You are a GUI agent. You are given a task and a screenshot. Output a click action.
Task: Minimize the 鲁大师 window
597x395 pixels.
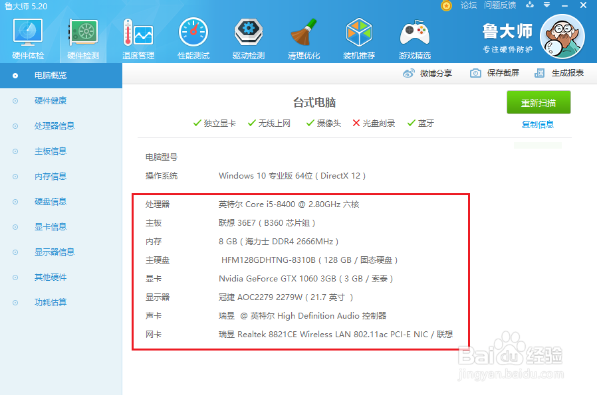[564, 5]
